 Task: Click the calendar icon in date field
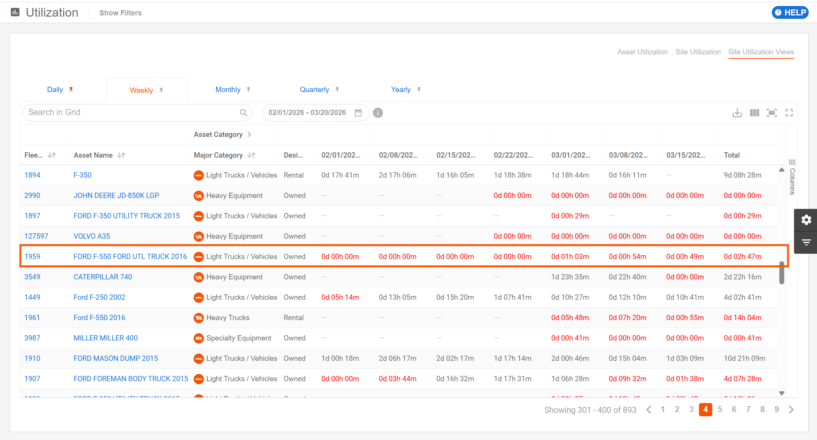(x=358, y=113)
